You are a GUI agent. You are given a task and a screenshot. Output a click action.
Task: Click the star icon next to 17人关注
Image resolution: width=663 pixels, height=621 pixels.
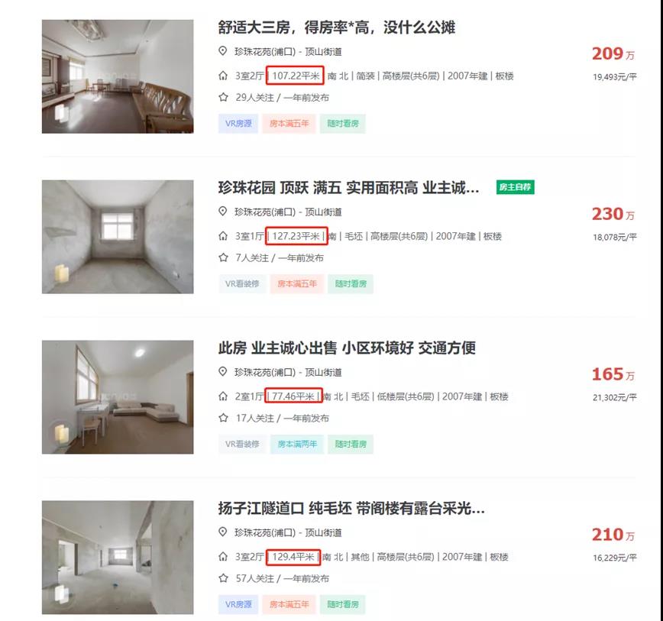tap(223, 418)
